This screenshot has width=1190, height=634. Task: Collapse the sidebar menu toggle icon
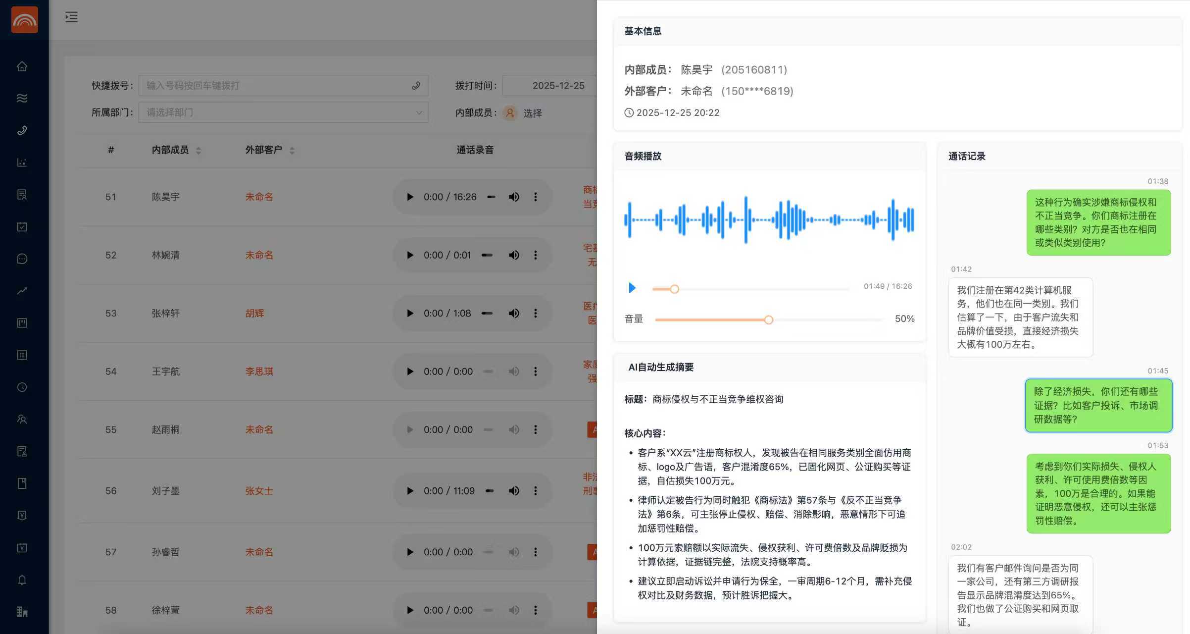(x=71, y=17)
